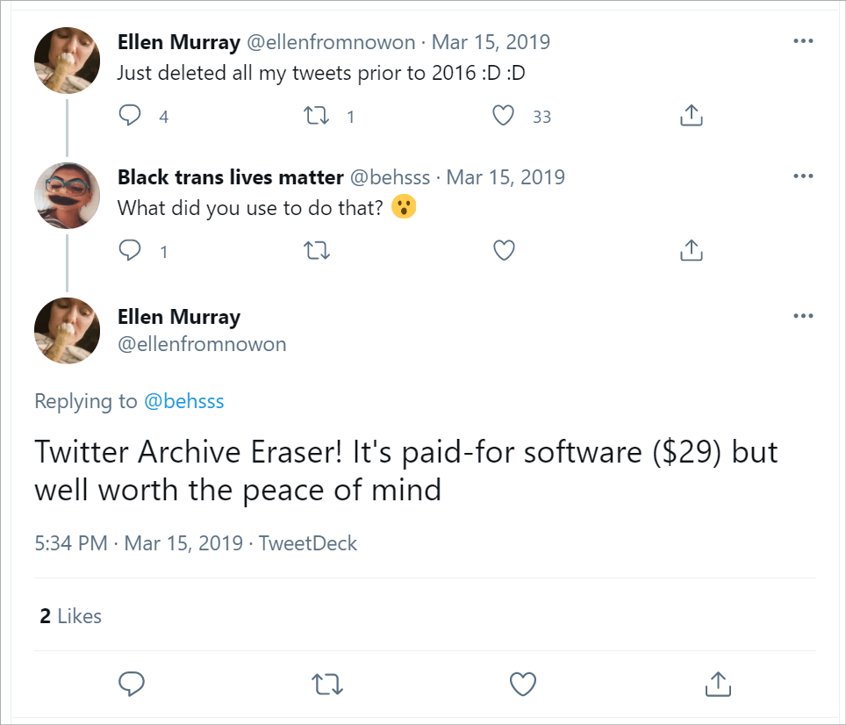Open more options menu on Ellen's first tweet
846x725 pixels.
pyautogui.click(x=802, y=40)
